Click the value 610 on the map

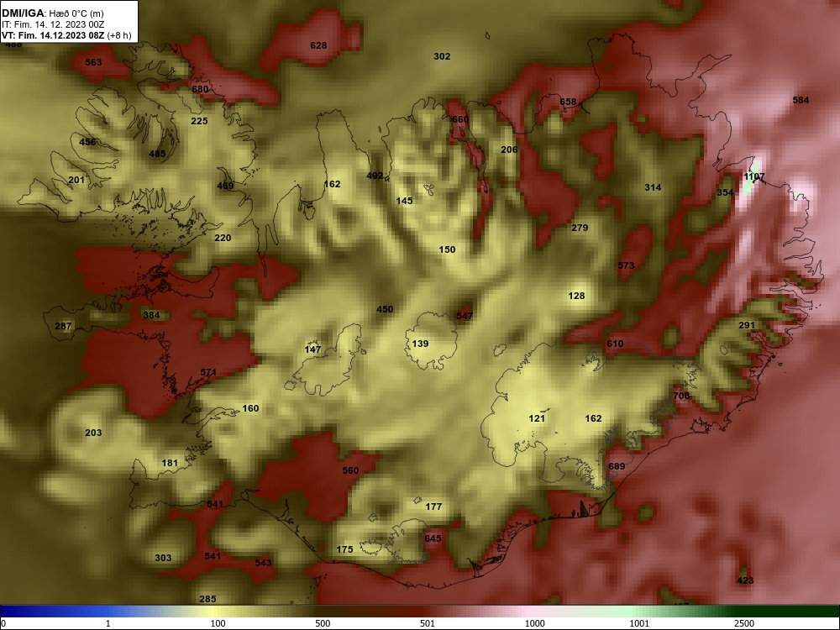615,344
